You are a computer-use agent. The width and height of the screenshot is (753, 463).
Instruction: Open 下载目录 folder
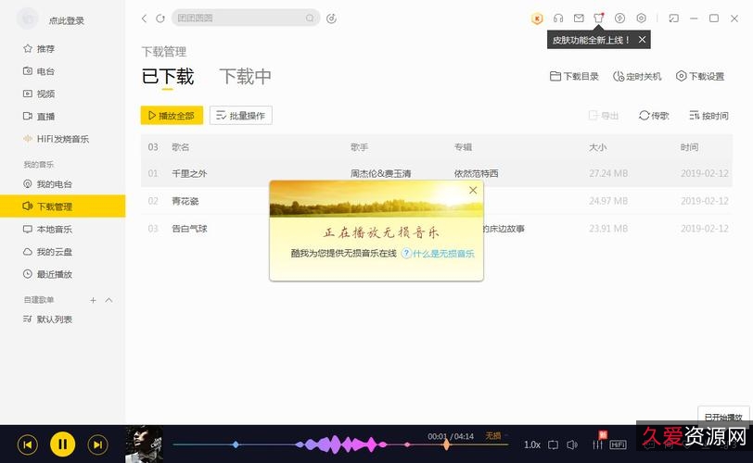(x=574, y=76)
